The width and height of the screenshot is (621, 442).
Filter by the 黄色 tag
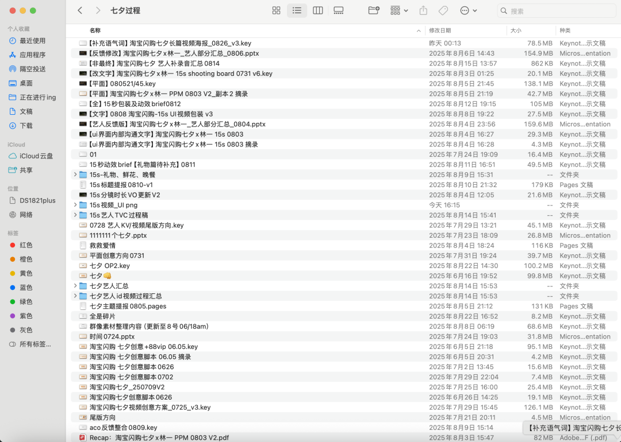pos(26,274)
